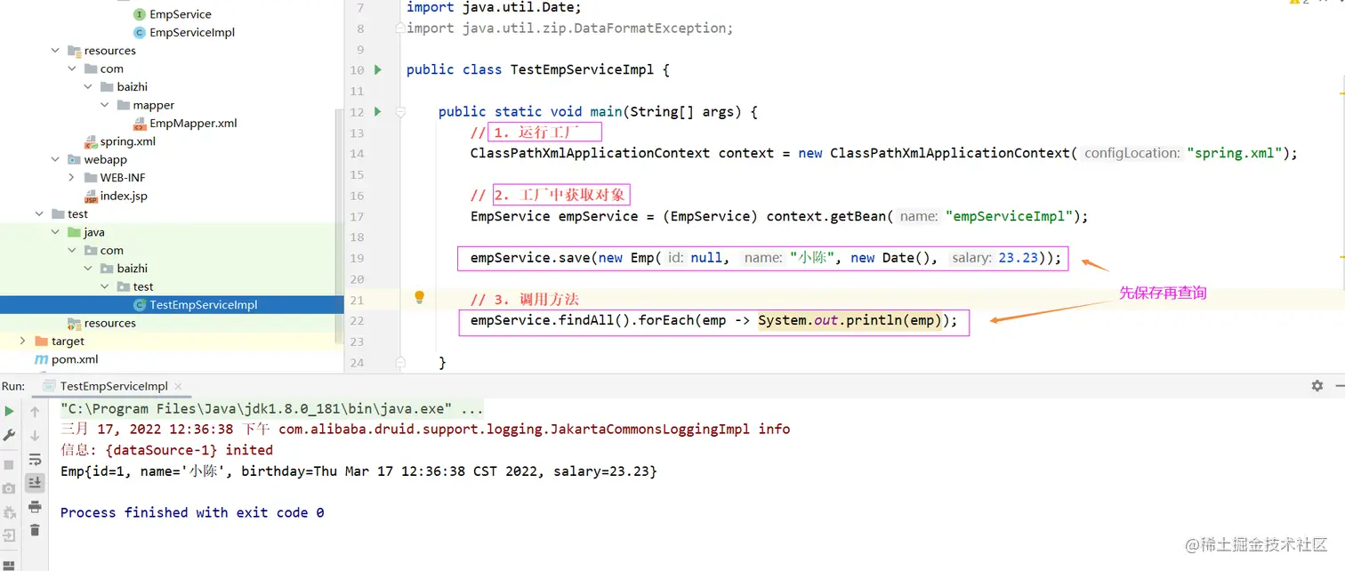Select spring.xml in project tree
The width and height of the screenshot is (1345, 571).
(x=128, y=141)
